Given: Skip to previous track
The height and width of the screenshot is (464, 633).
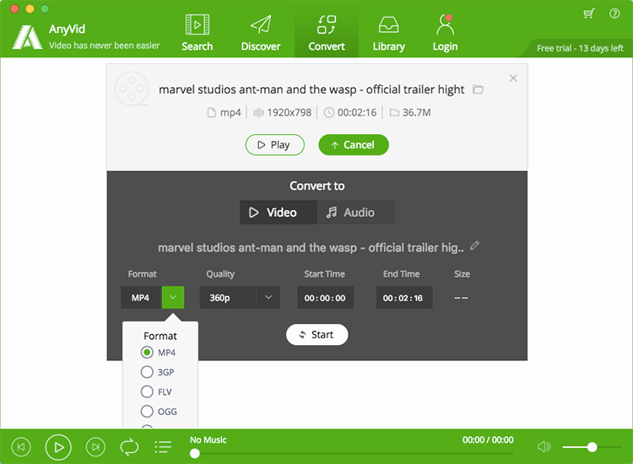Looking at the screenshot, I should click(21, 446).
